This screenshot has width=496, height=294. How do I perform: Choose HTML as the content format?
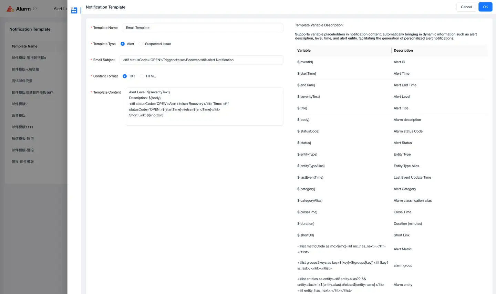click(142, 76)
